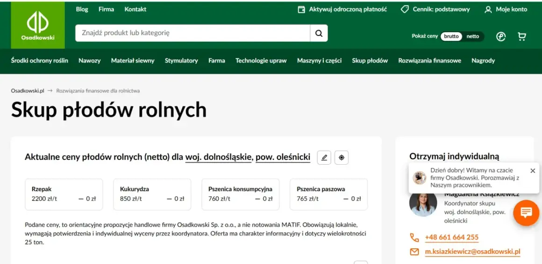
Task: Use the geolocation target icon
Action: point(342,158)
